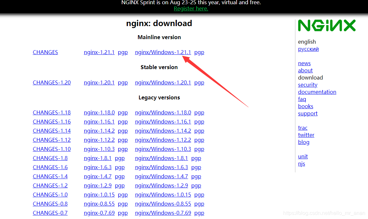Download nginx-1.2.9 source
368x219 pixels.
[98, 186]
